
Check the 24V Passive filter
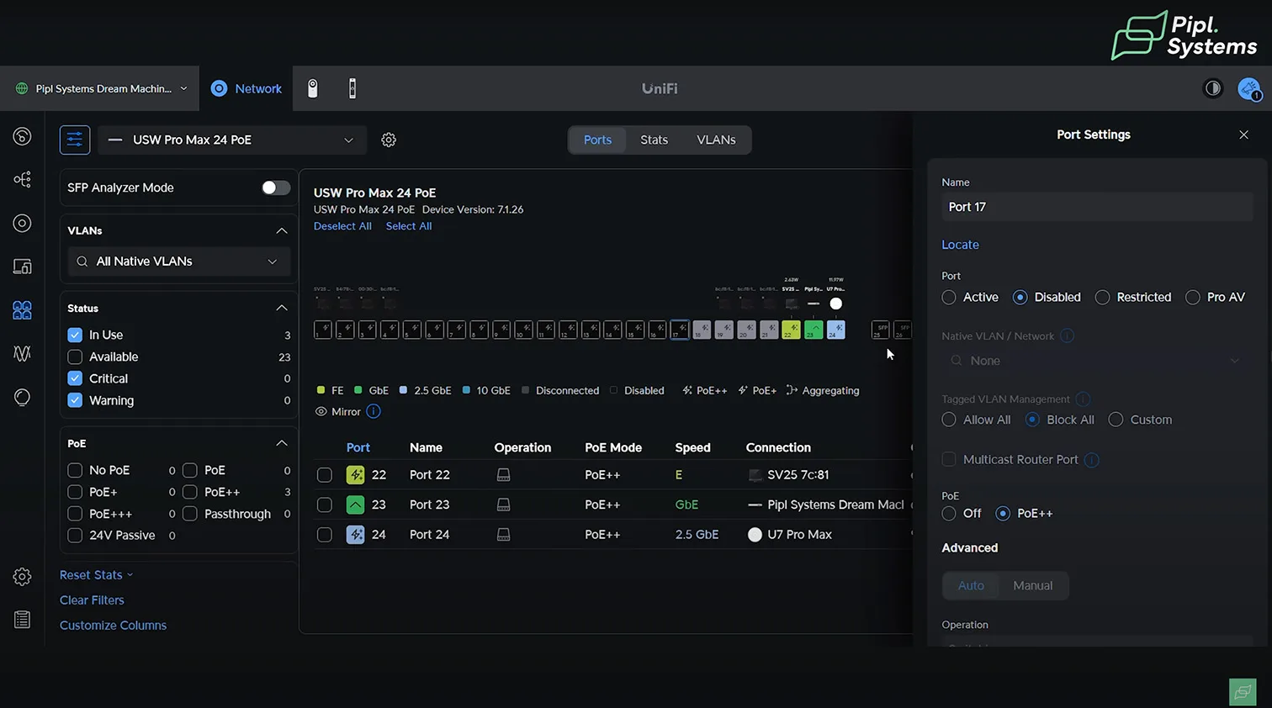75,535
